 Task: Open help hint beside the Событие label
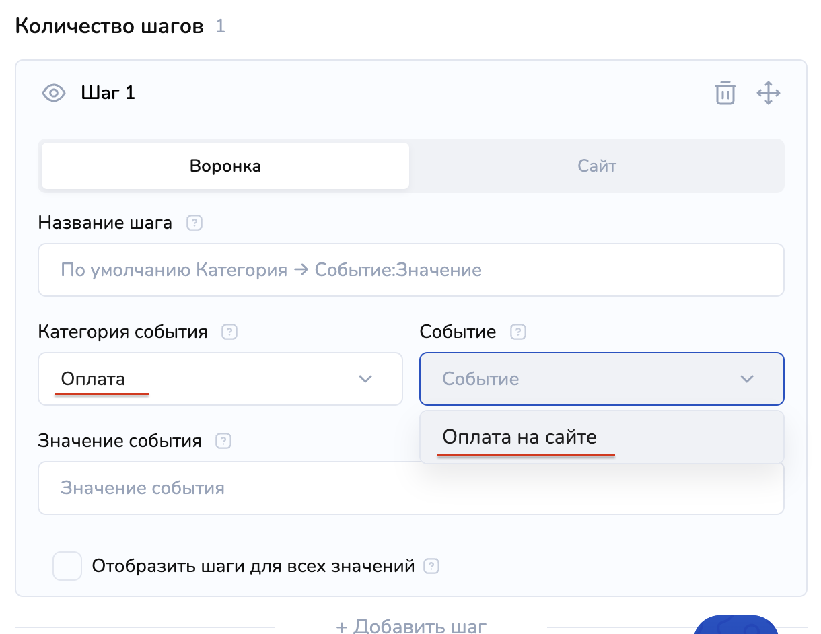518,332
